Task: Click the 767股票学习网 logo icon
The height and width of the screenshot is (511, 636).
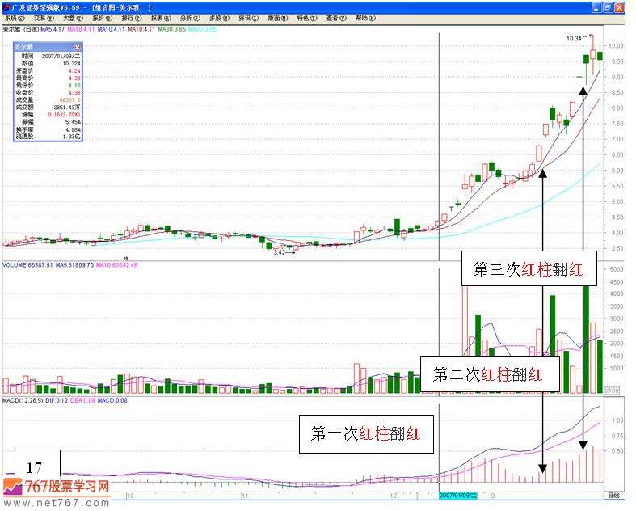Action: click(12, 487)
